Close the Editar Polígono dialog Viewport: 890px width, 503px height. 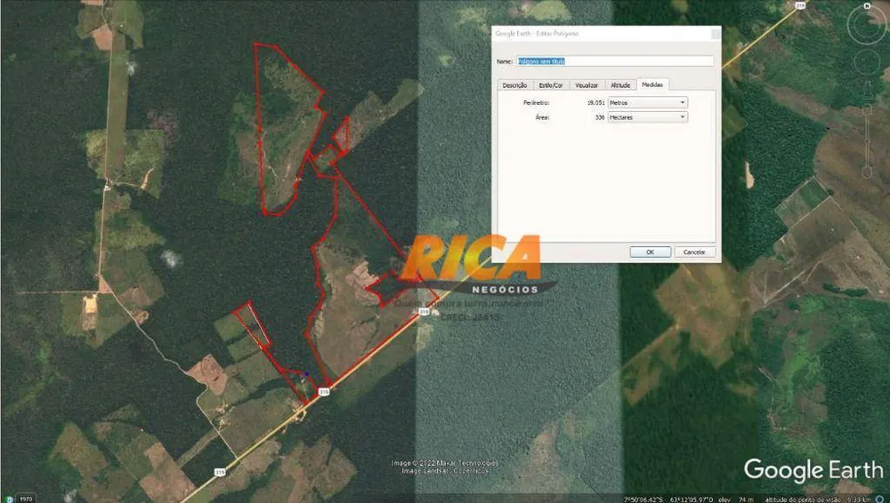pos(716,34)
